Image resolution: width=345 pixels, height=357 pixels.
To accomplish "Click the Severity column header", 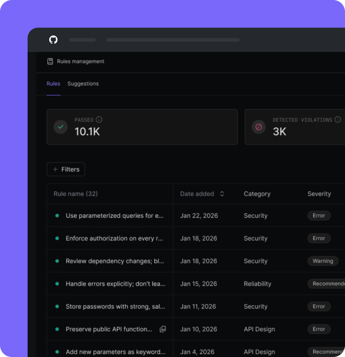I will coord(319,194).
